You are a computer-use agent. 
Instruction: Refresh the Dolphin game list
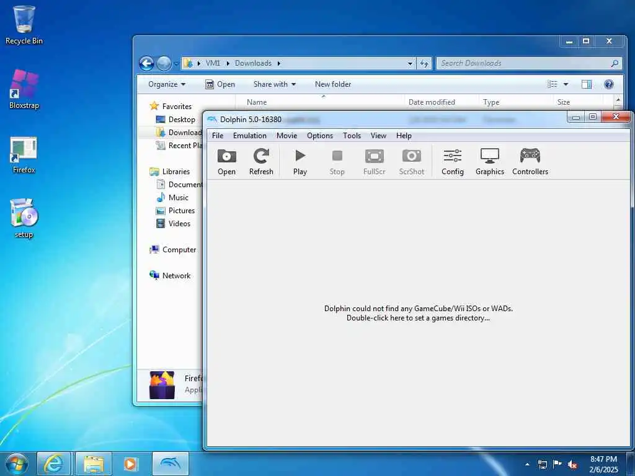pos(261,162)
